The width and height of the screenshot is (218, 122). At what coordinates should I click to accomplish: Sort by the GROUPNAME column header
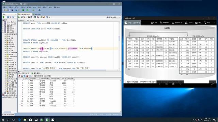[x=55, y=79]
